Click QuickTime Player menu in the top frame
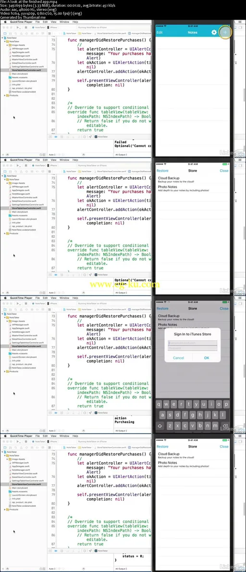 click(21, 22)
